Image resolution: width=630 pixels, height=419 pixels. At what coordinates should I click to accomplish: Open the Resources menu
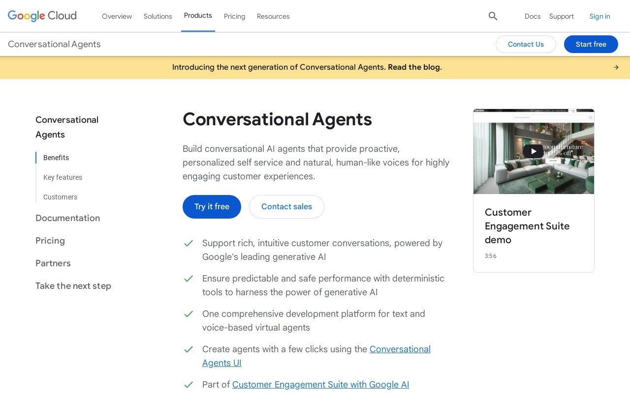273,16
